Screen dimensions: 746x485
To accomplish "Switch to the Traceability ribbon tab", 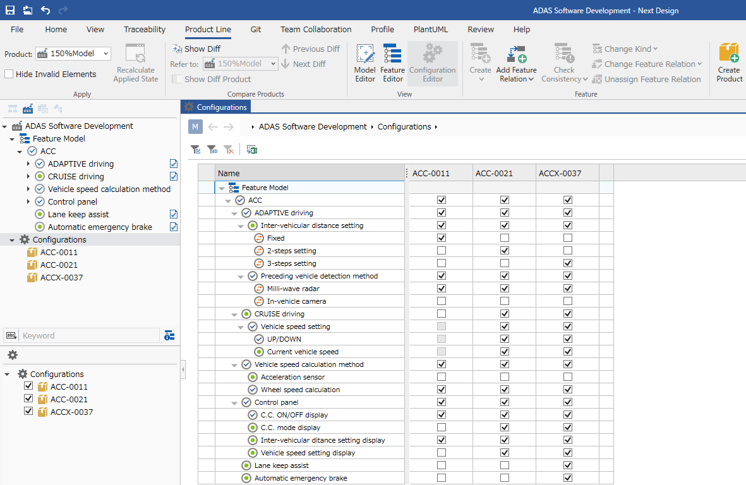I will click(145, 30).
